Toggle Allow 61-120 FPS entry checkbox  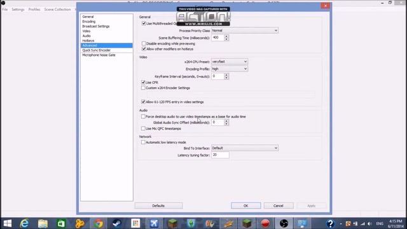pos(143,102)
